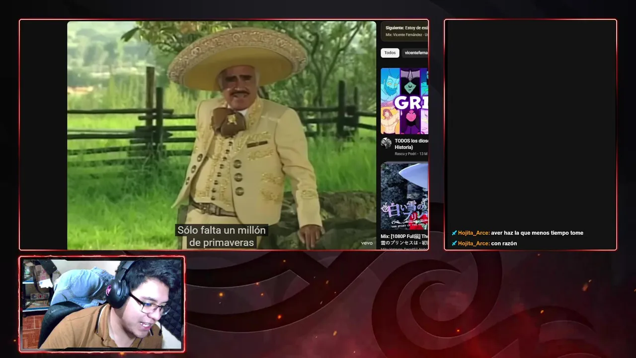Open the 'GRI' gods video thumbnail

click(404, 101)
